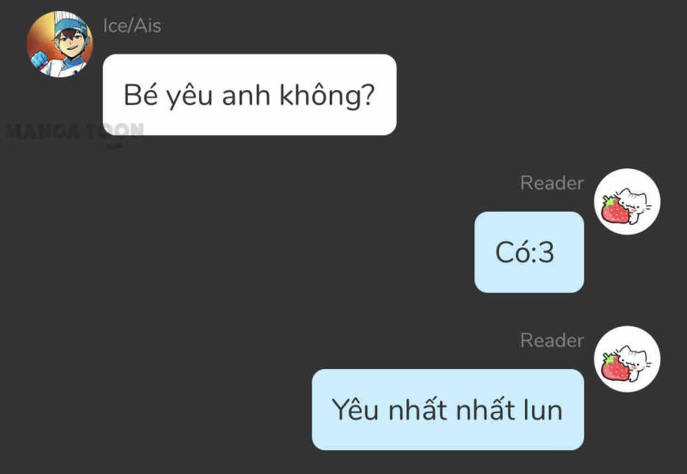Viewport: 687px width, 474px height.
Task: Tap the "Bé yêu anh không?" message bubble
Action: (250, 95)
